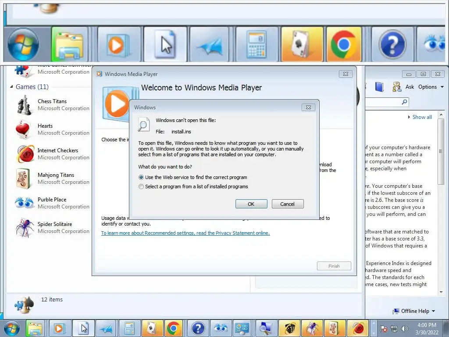
Task: Click the Ask label in Help window
Action: (410, 87)
